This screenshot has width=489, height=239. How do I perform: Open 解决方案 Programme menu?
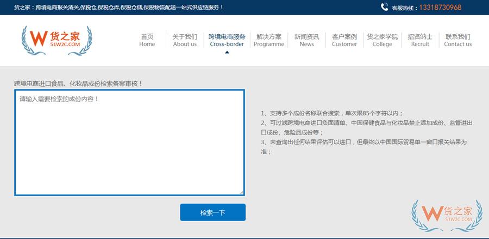269,40
